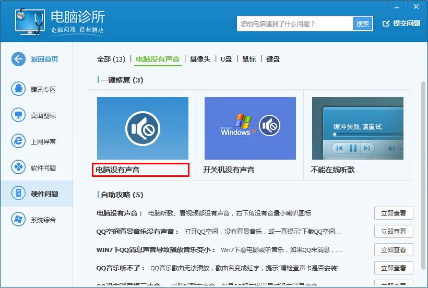This screenshot has height=288, width=428.
Task: Select the 桌面图标 monitor icon in sidebar
Action: point(18,115)
